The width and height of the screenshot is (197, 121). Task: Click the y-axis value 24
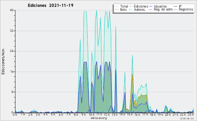12,51
